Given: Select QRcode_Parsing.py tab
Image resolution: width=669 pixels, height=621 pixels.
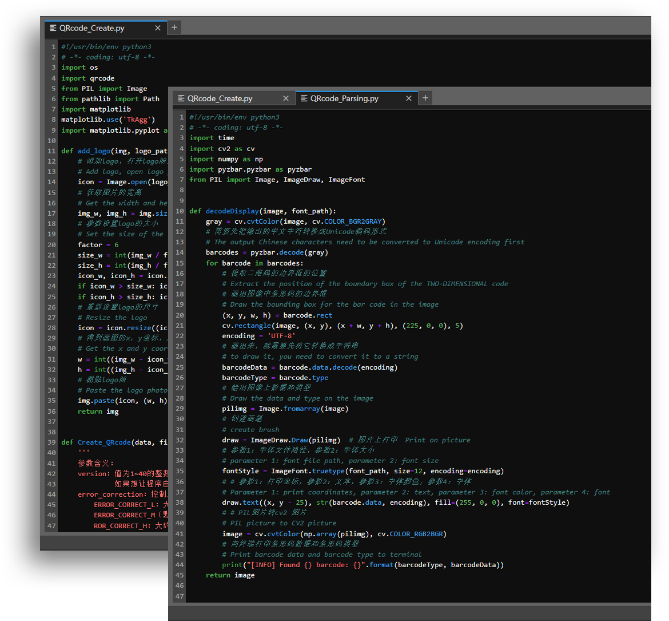Looking at the screenshot, I should [x=356, y=98].
